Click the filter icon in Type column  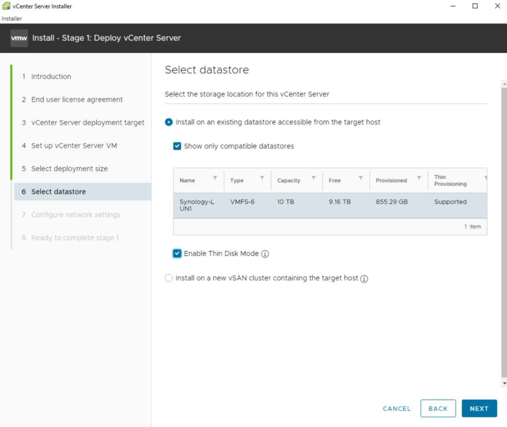click(262, 178)
